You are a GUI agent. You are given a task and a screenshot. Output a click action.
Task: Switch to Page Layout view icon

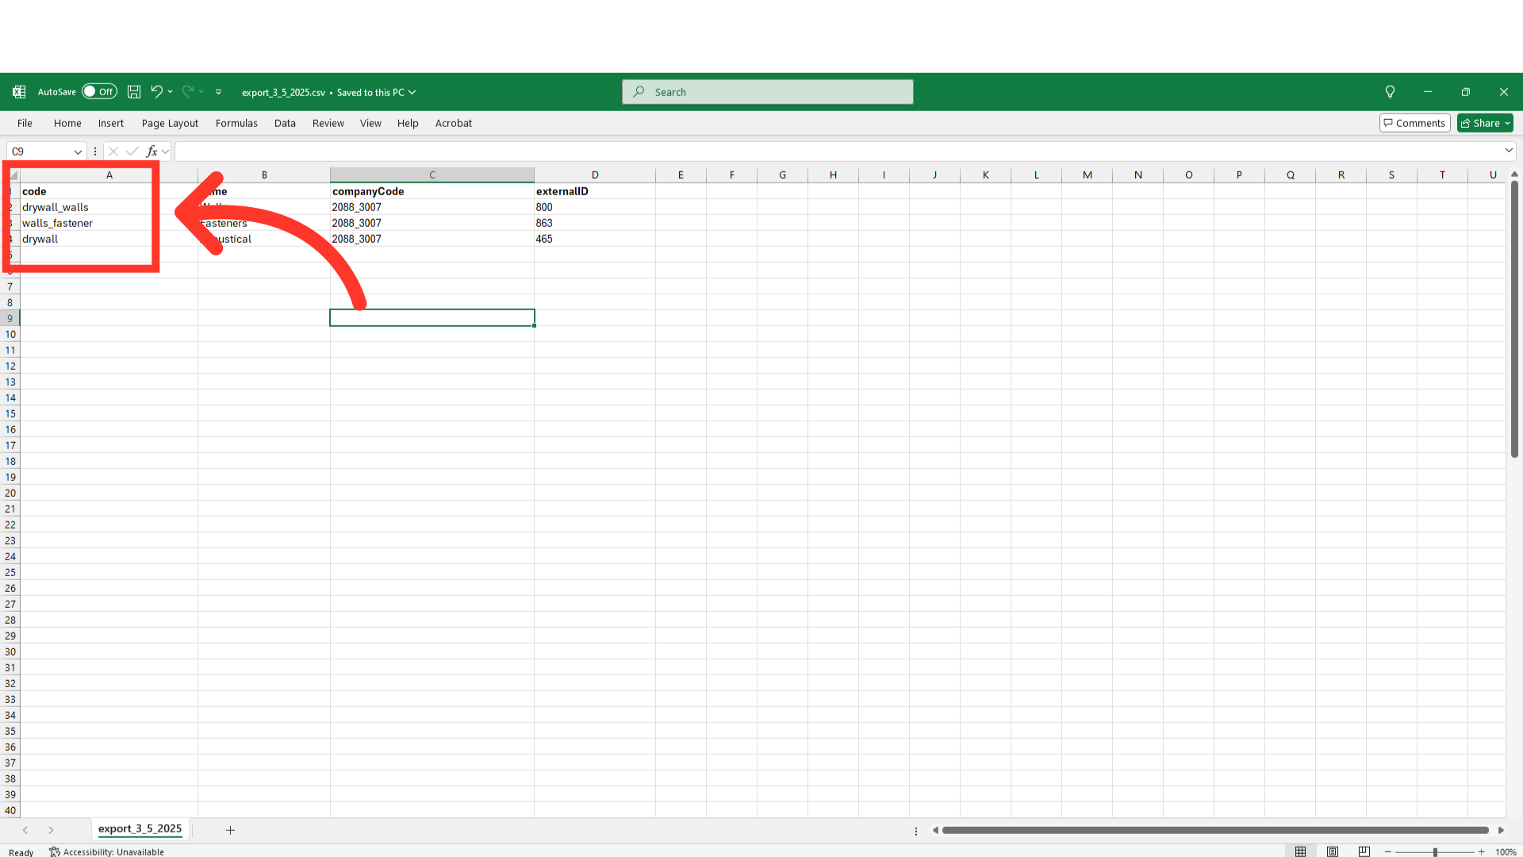tap(1333, 851)
